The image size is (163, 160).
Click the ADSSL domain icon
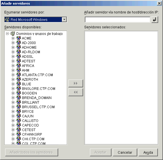[19, 56]
